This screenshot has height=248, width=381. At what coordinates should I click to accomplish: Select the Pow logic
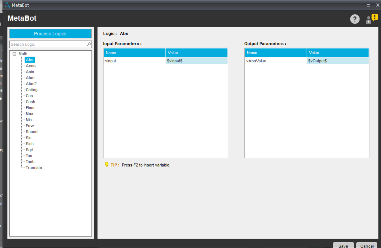tap(30, 126)
